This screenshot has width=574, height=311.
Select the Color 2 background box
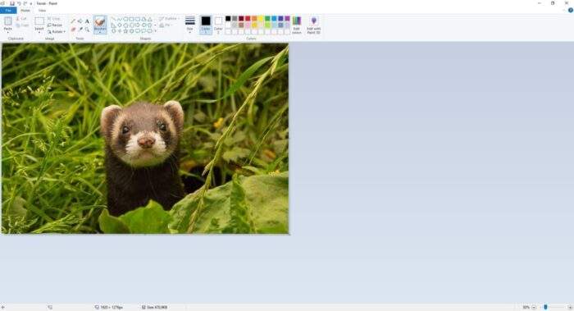pos(218,25)
